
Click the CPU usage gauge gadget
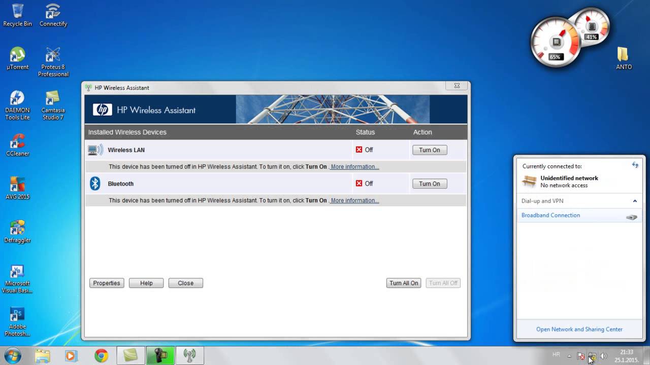555,42
